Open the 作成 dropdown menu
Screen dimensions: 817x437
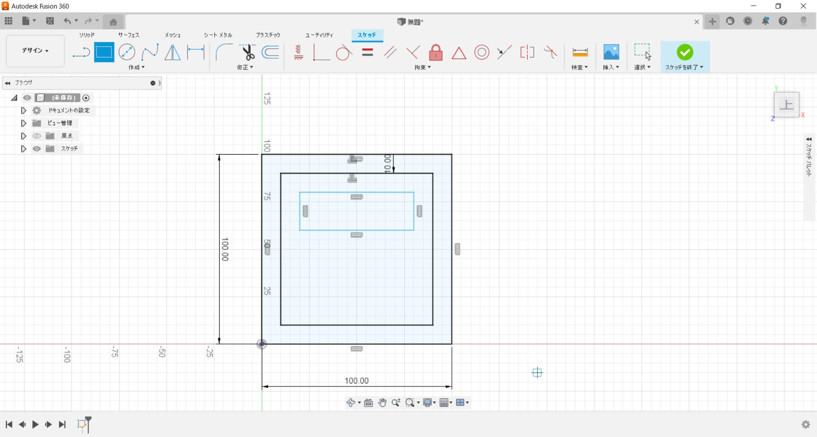(137, 68)
